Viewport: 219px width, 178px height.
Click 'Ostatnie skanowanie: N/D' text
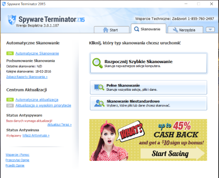(24, 66)
